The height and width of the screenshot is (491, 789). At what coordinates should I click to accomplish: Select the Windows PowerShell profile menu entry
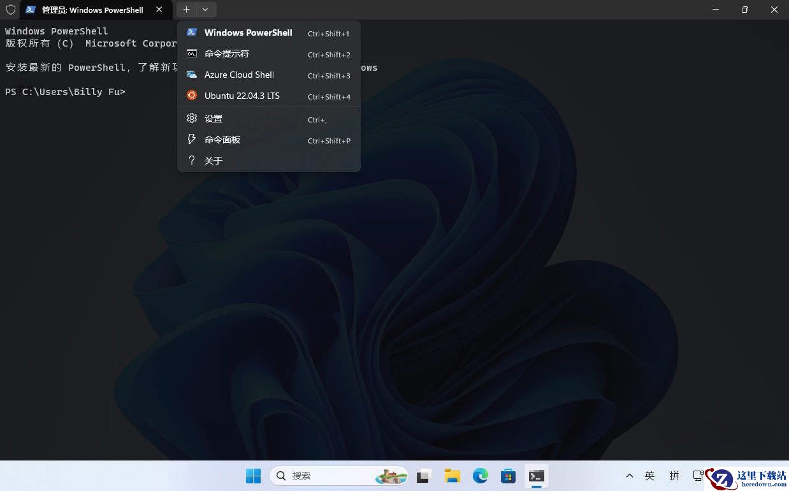click(269, 33)
